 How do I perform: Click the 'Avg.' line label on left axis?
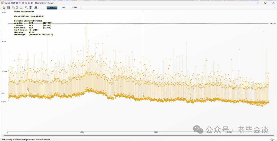pyautogui.click(x=3, y=93)
